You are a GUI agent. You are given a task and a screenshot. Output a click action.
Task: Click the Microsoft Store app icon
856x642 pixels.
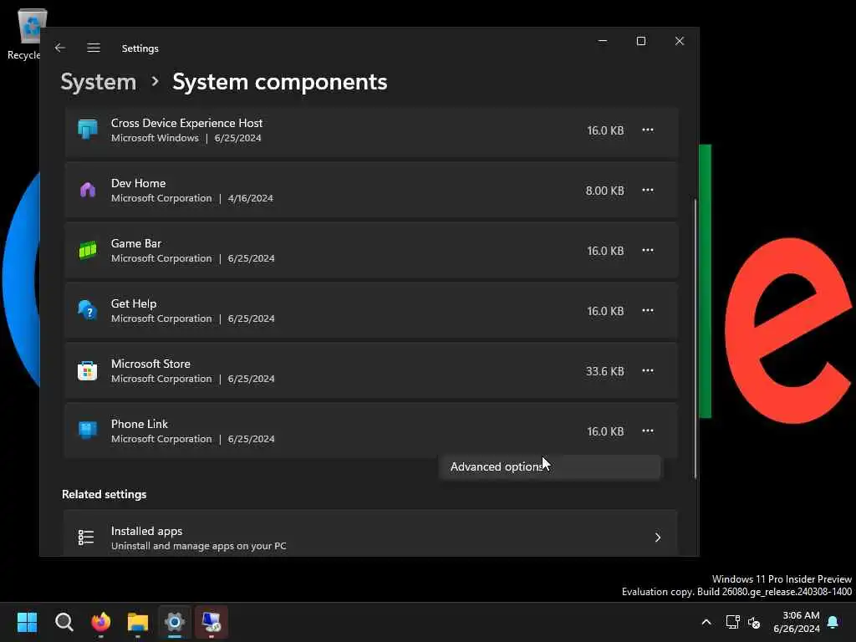[87, 370]
